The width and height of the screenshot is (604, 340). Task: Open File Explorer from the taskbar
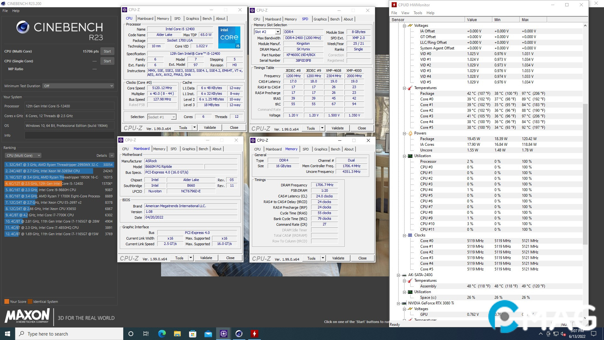pos(177,334)
